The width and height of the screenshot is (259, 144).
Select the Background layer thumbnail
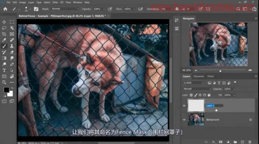[x=196, y=119]
